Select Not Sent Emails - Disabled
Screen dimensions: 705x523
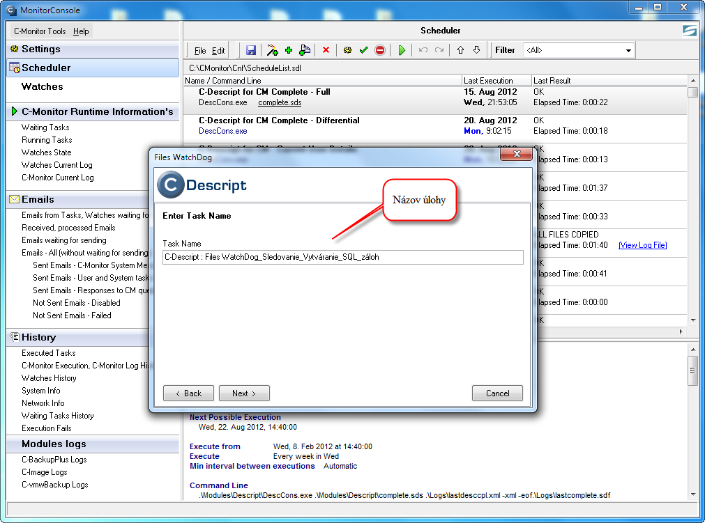point(77,303)
